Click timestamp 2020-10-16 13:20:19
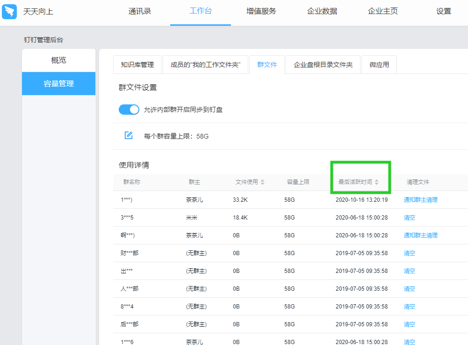The image size is (468, 345). pyautogui.click(x=361, y=200)
